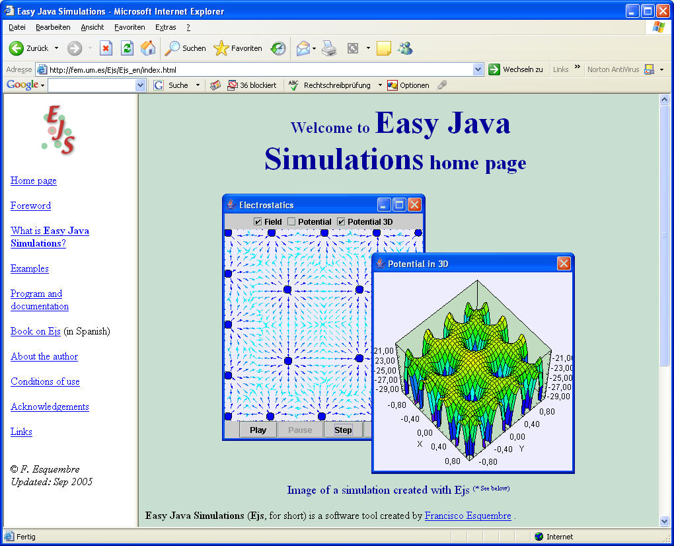The height and width of the screenshot is (546, 674).
Task: Open the Google toolbar search box dropdown
Action: click(x=140, y=85)
